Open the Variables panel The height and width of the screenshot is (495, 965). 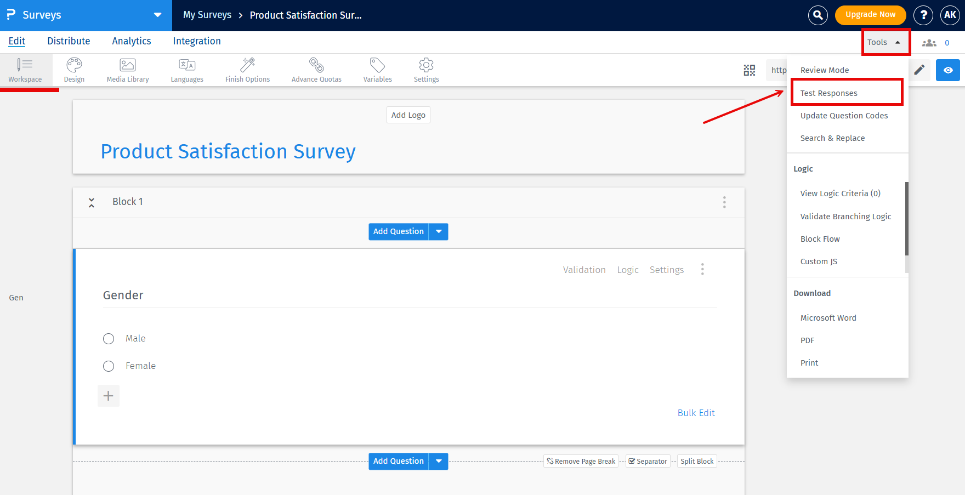(377, 70)
